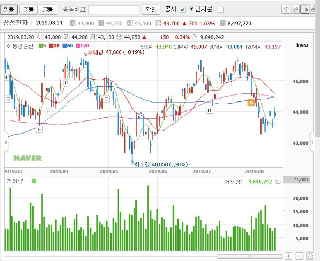Close the 거래량 volume panel
Viewport: 320px width, 261px height.
pyautogui.click(x=278, y=181)
